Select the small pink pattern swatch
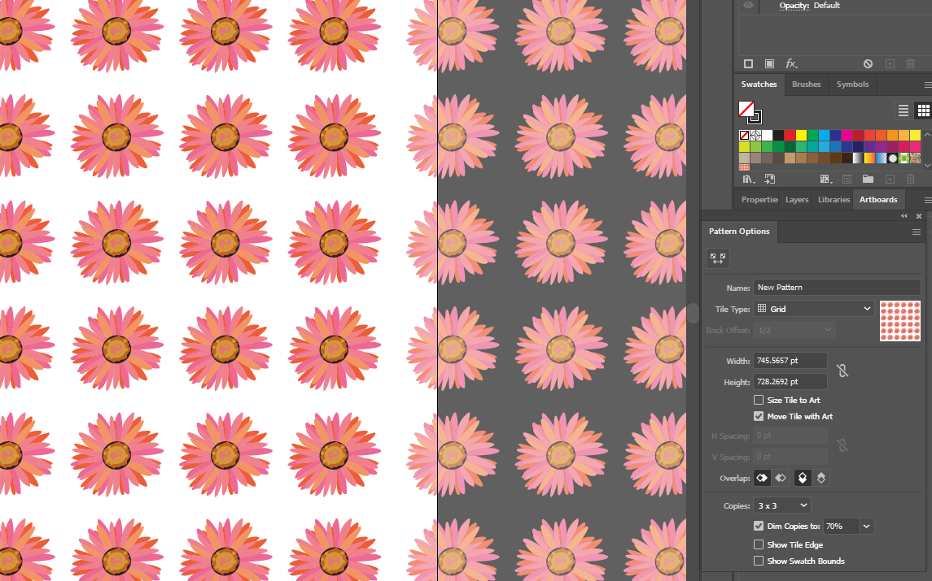The image size is (932, 581). (x=744, y=167)
